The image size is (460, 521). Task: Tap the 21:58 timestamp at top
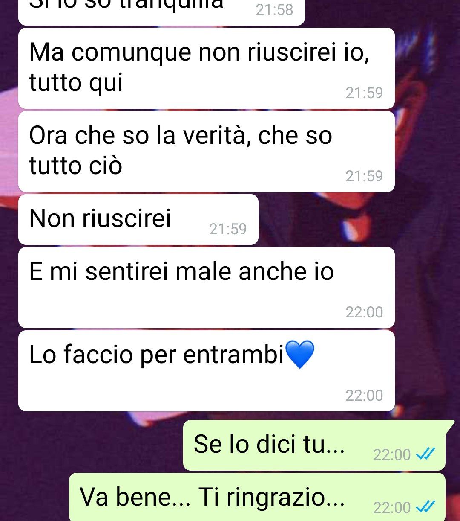pyautogui.click(x=274, y=10)
